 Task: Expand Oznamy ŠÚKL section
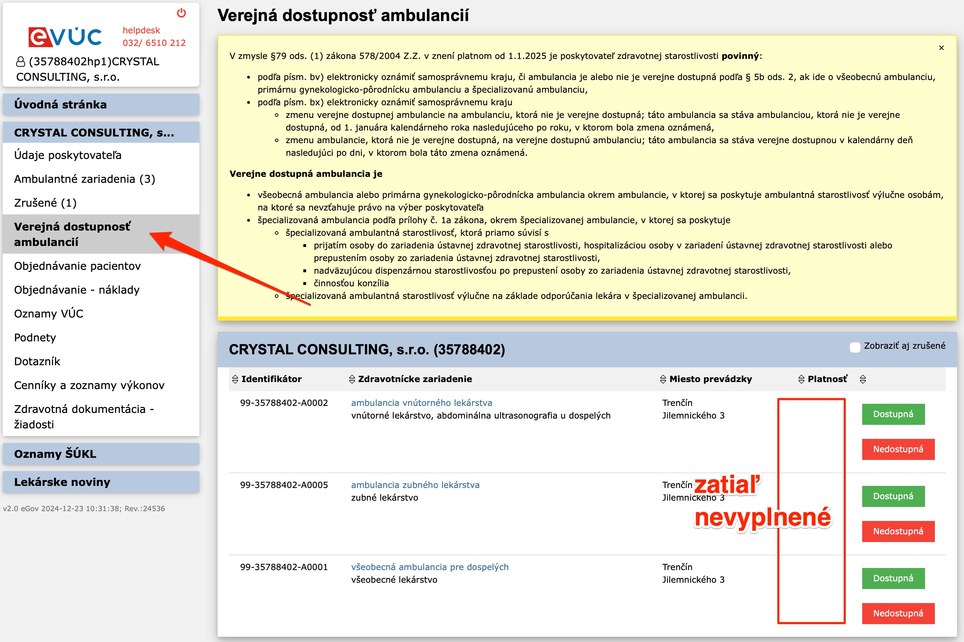101,454
